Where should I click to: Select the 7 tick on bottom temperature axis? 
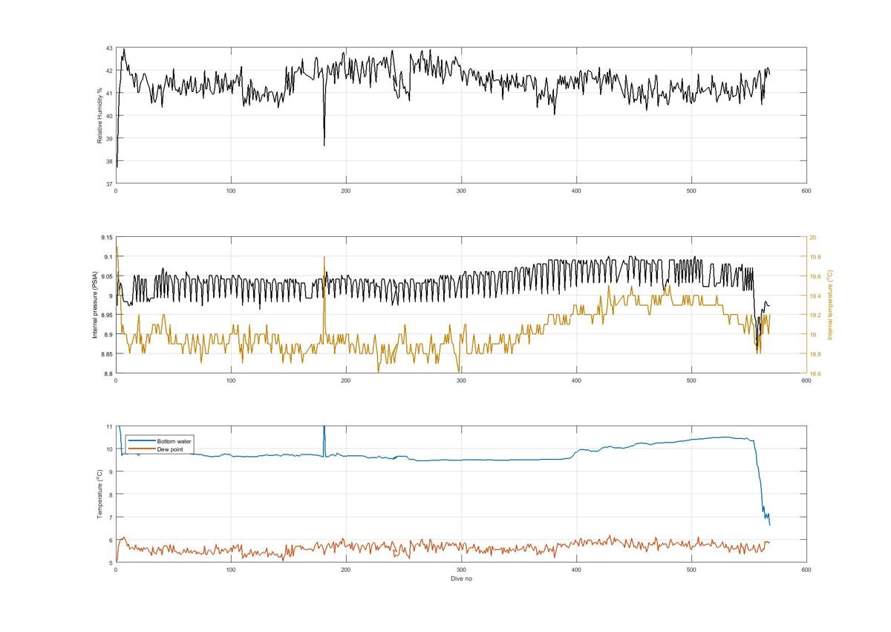(111, 517)
